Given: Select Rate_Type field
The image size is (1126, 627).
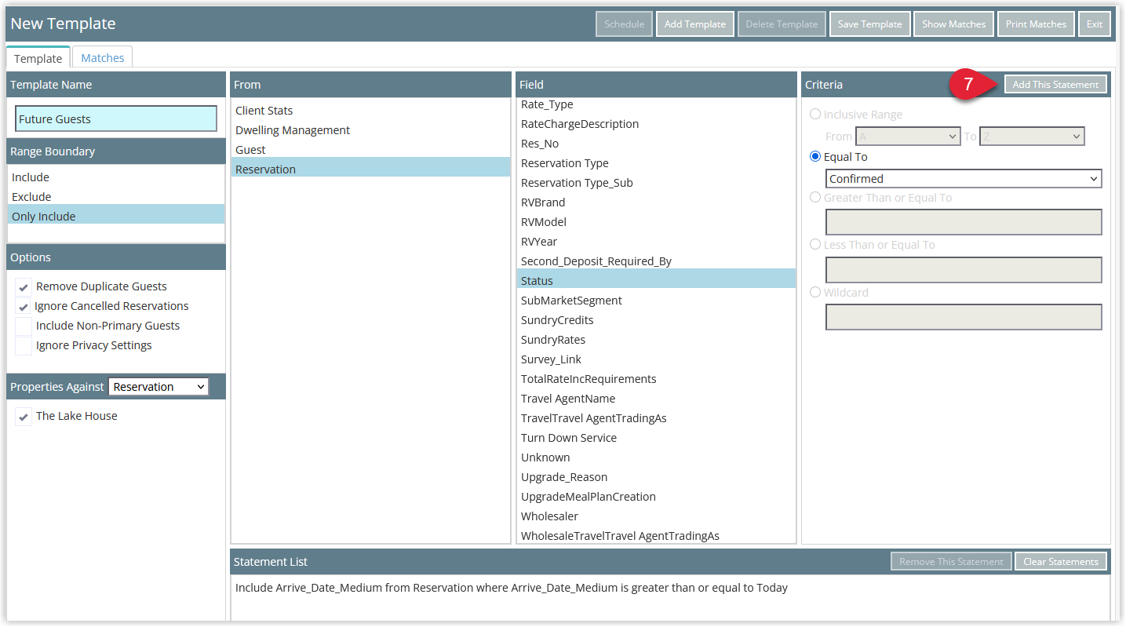Looking at the screenshot, I should coord(656,104).
